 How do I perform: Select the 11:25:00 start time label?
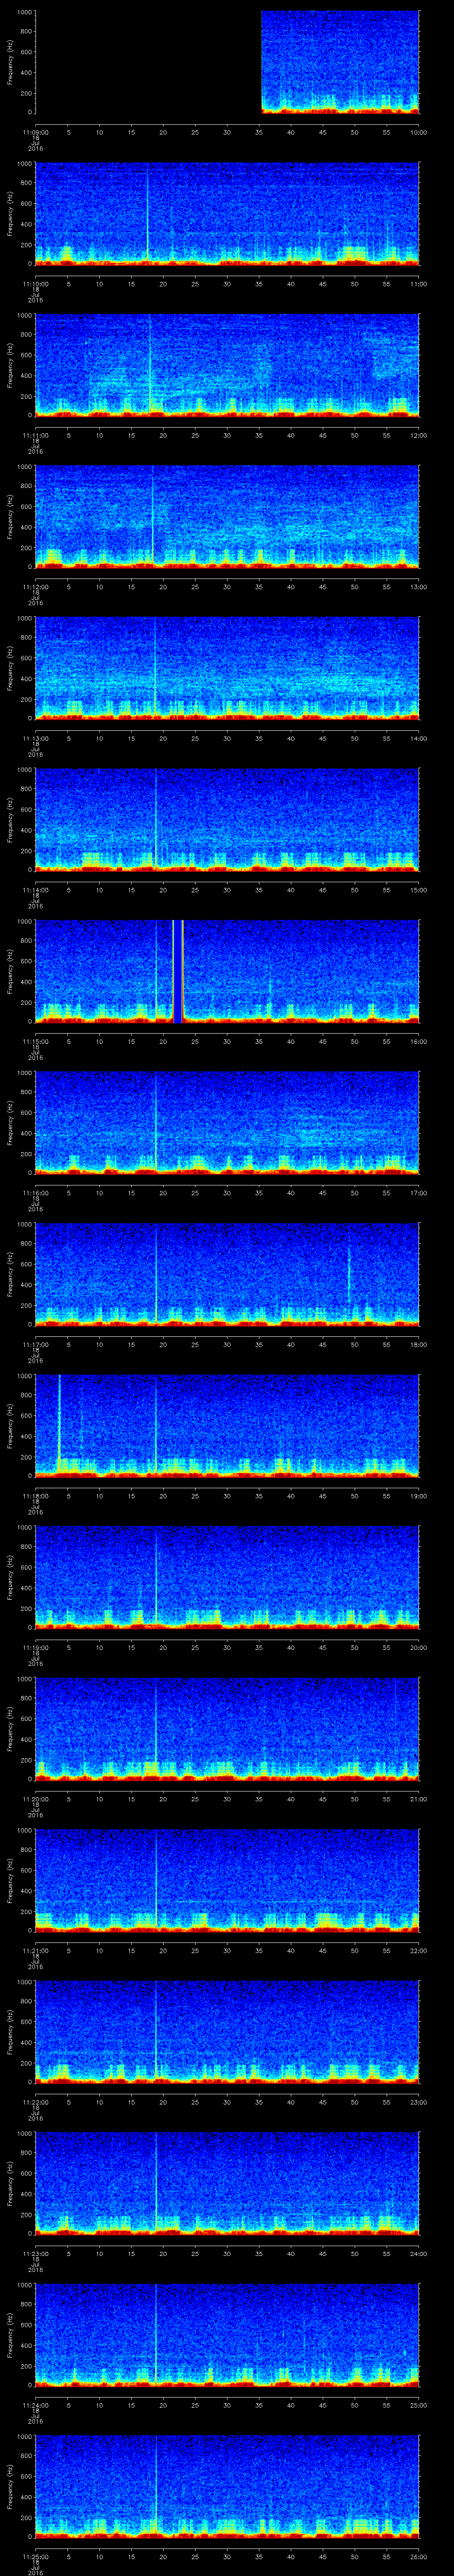[36, 2557]
